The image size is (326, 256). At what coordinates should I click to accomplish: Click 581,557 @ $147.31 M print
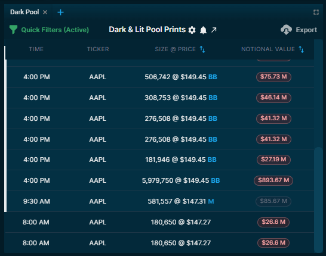tap(181, 201)
